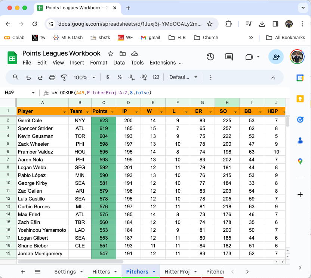311x278 pixels.
Task: Star the Points Leagues Workbook document
Action: tap(111, 54)
